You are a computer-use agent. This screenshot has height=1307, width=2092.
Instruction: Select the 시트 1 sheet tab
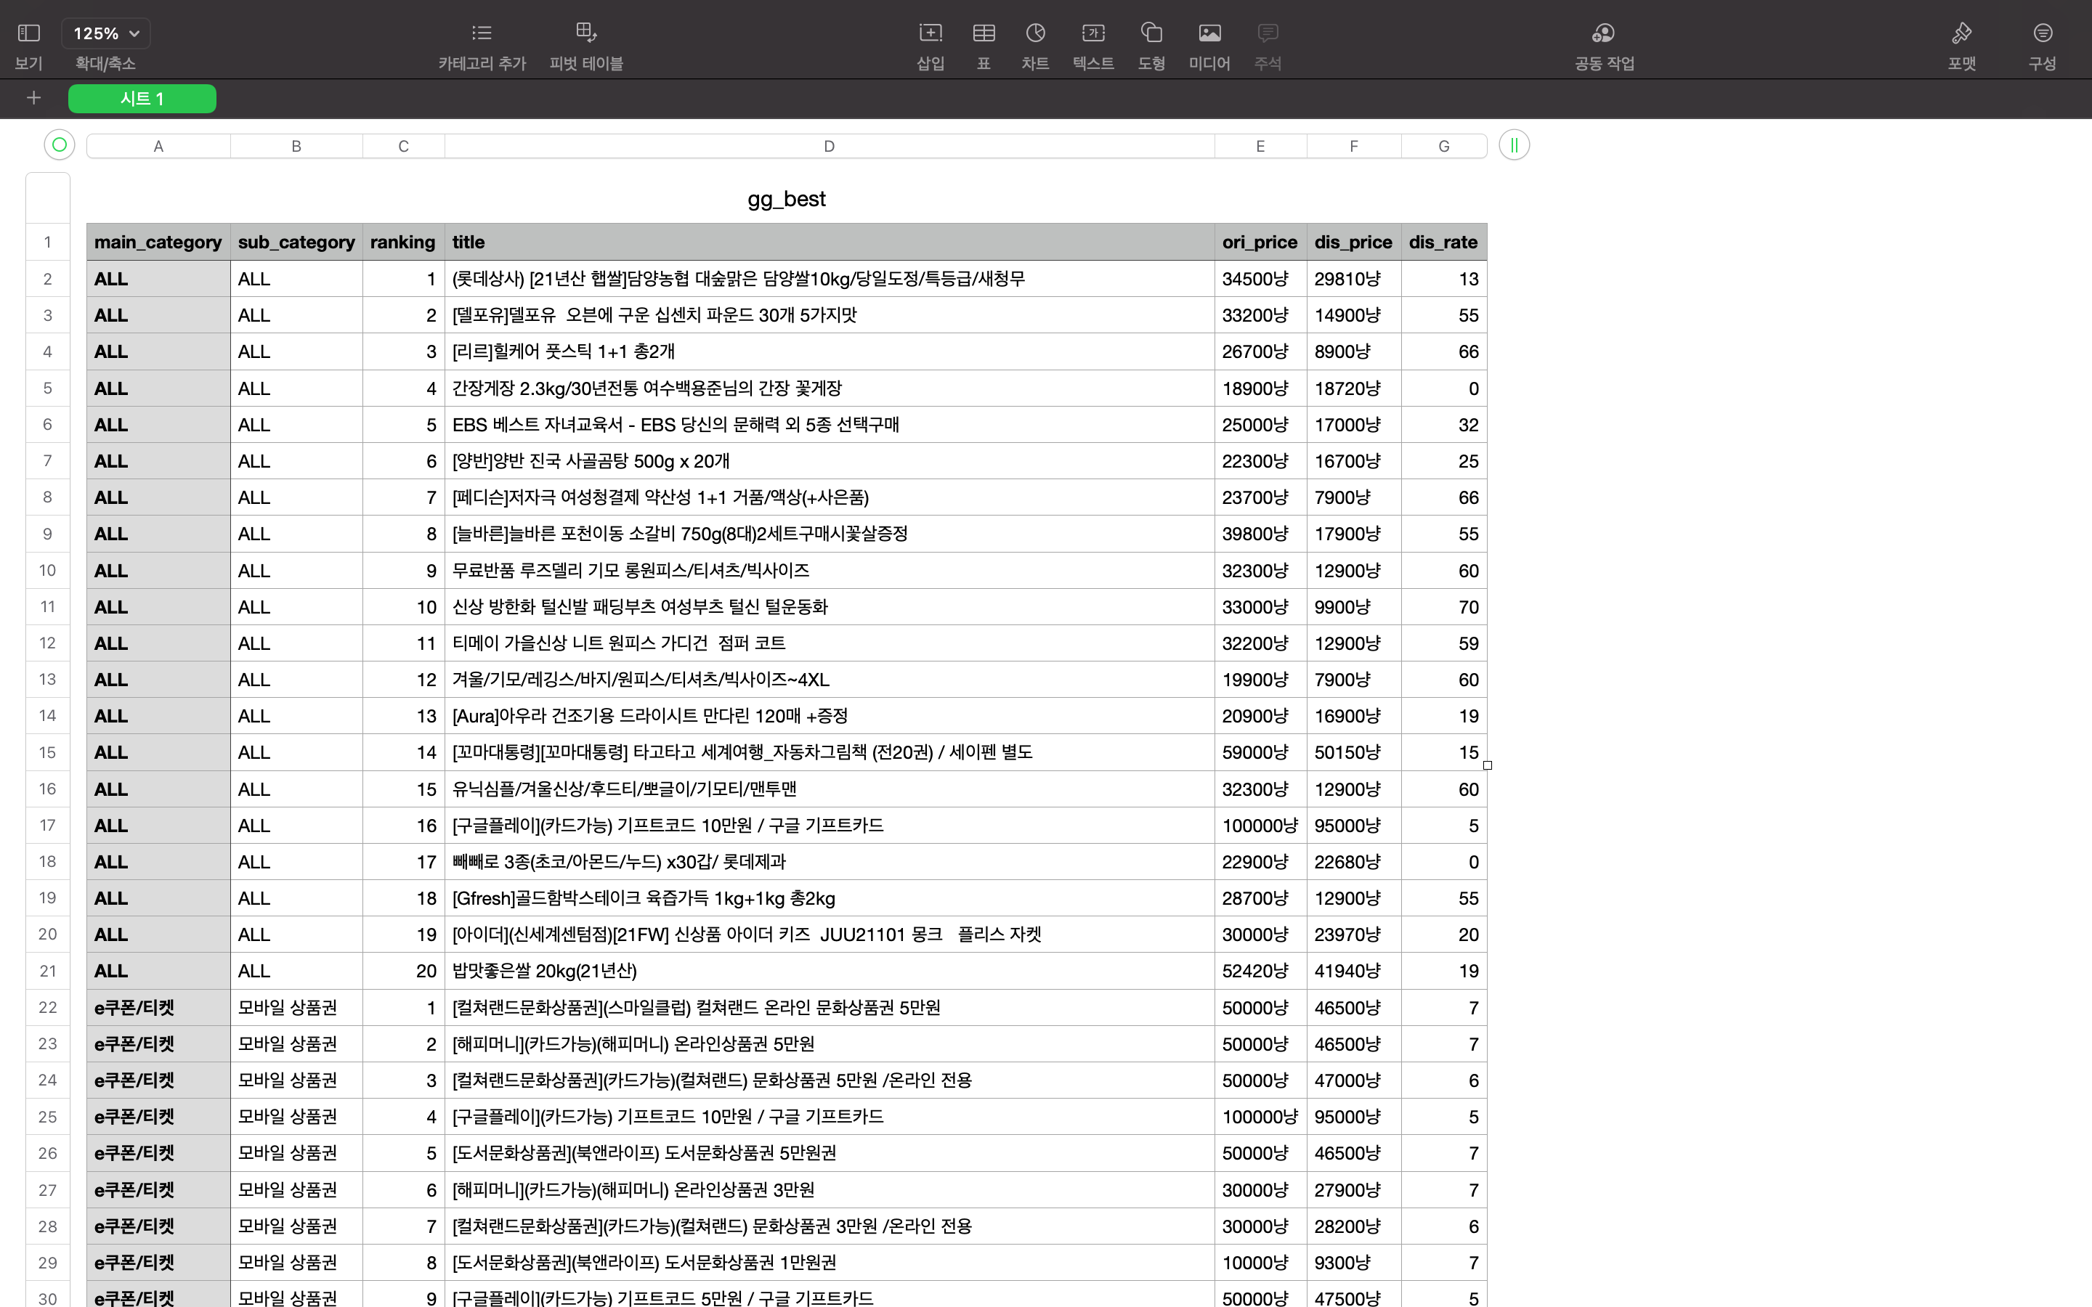(x=142, y=99)
